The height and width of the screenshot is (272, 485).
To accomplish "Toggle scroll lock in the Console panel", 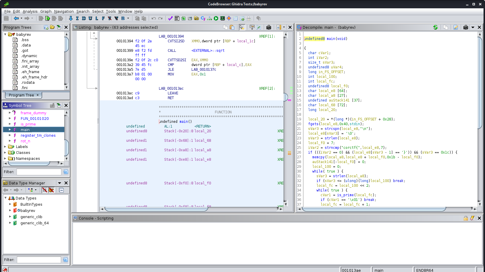I will click(466, 218).
